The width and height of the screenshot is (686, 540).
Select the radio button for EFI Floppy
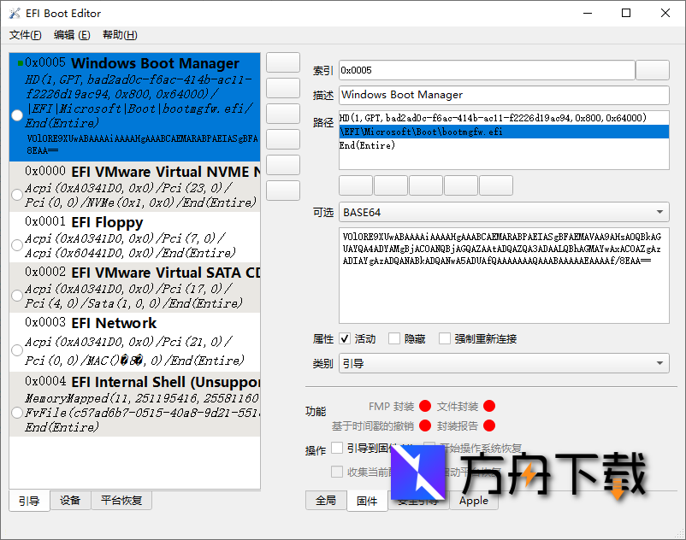click(x=16, y=245)
